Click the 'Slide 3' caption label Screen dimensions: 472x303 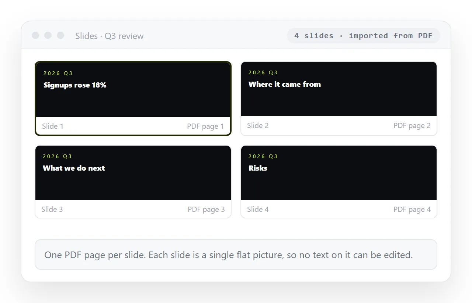tap(52, 209)
